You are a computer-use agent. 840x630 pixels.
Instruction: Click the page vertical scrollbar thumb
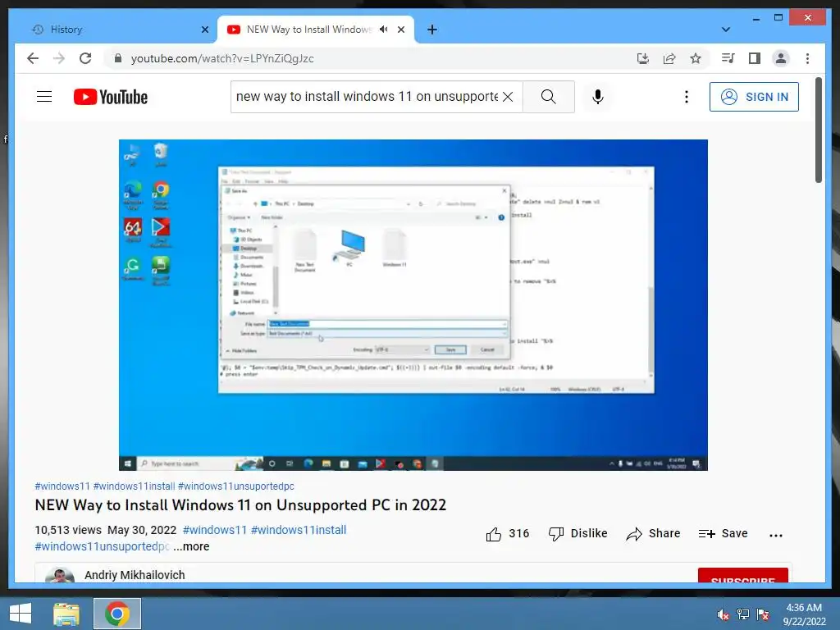coord(818,130)
